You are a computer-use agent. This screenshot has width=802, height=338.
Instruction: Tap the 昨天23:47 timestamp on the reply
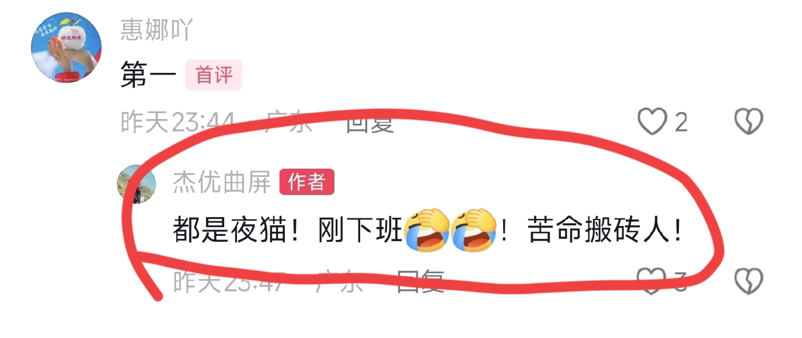pos(229,281)
